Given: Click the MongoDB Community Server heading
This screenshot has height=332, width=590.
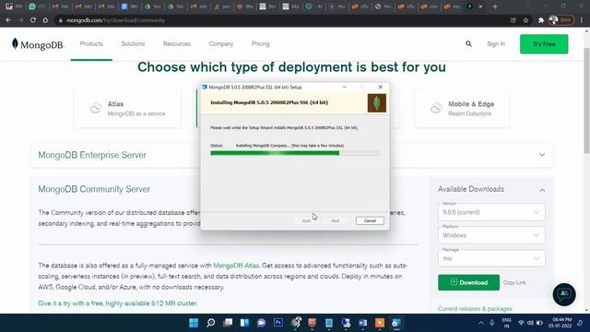Looking at the screenshot, I should 94,189.
